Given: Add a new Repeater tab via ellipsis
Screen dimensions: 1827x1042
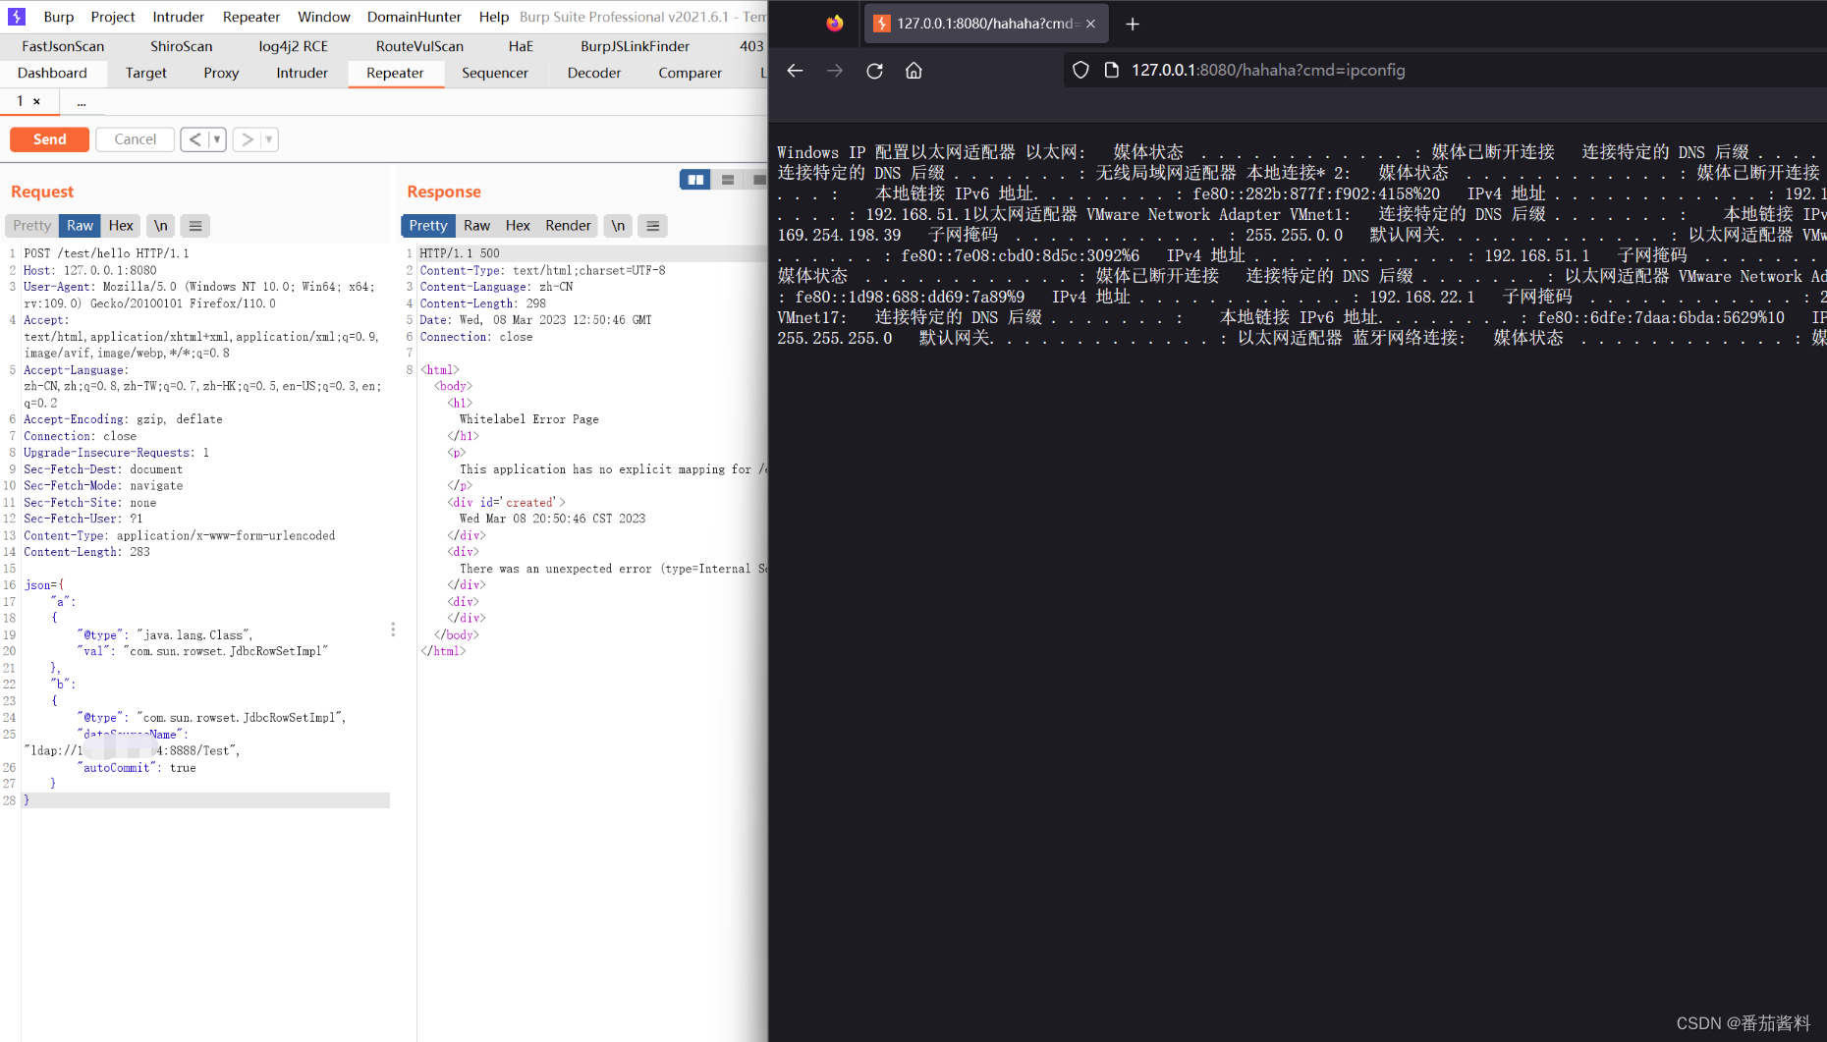Looking at the screenshot, I should tap(82, 101).
